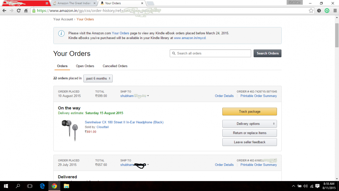Click the volume icon in system tray

(x=305, y=186)
